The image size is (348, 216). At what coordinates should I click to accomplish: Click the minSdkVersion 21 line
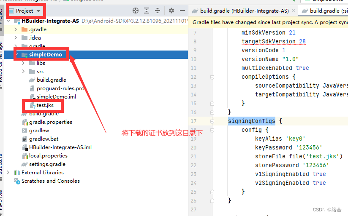(268, 32)
